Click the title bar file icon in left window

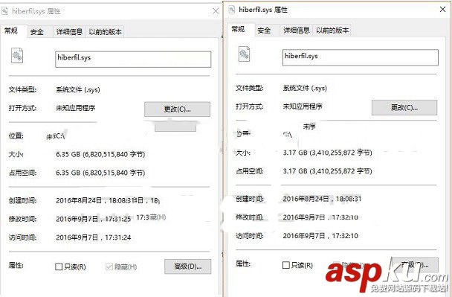(x=4, y=11)
